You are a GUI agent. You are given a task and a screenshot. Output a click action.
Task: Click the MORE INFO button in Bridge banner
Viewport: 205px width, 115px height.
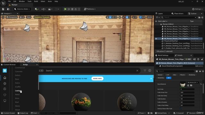click(97, 79)
